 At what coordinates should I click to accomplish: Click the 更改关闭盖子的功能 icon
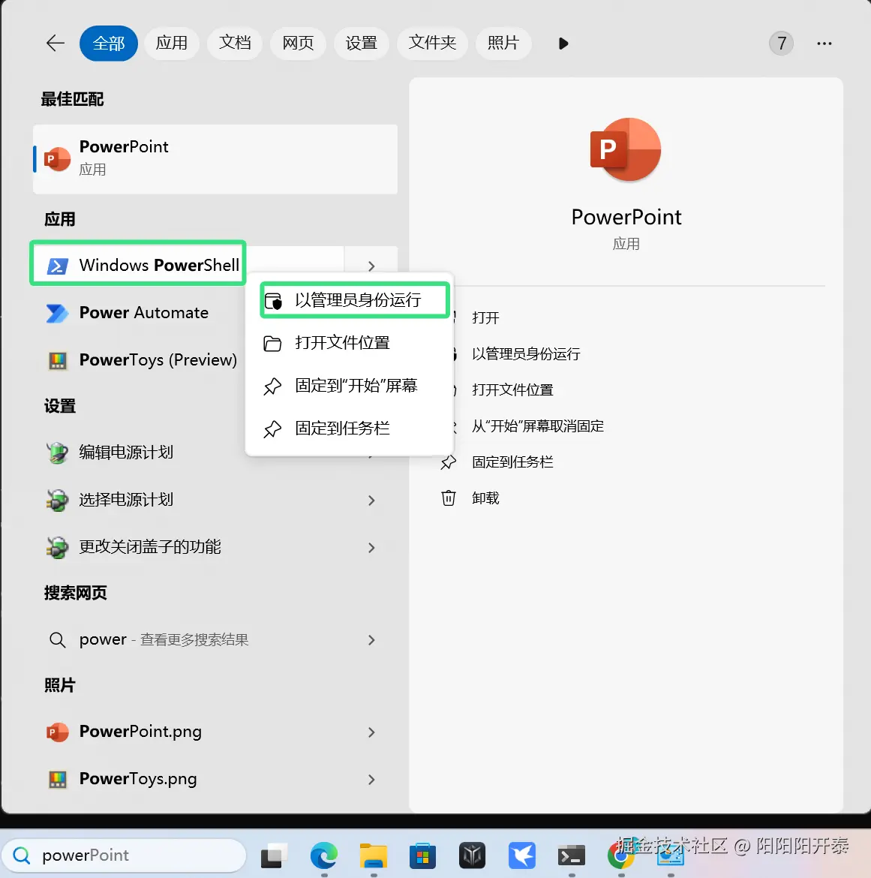click(57, 547)
